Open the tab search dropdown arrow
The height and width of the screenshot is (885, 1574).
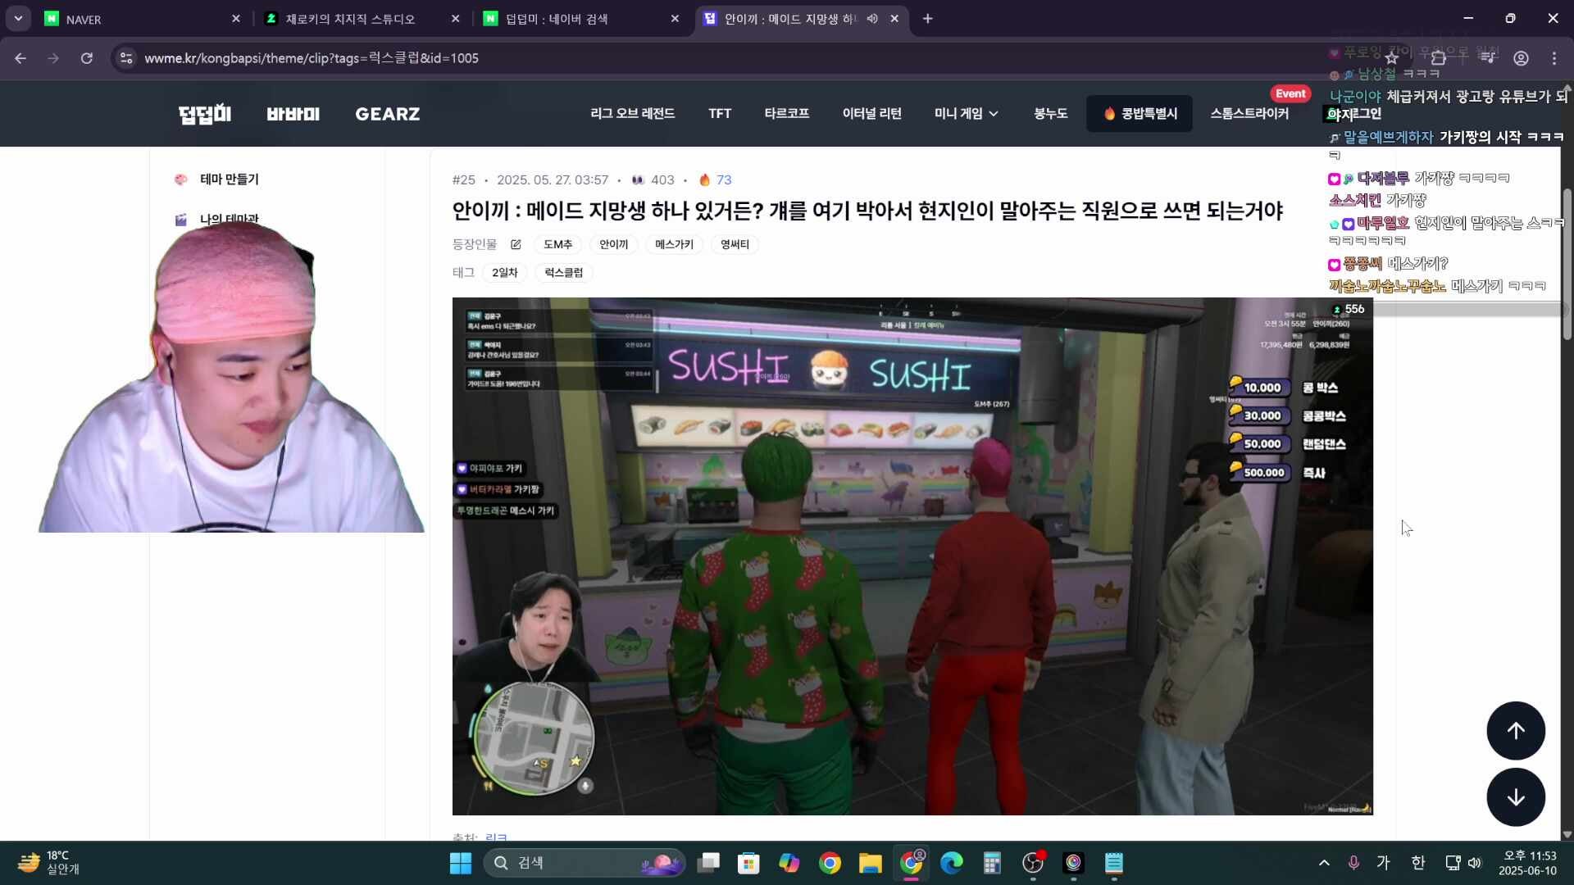pyautogui.click(x=18, y=19)
